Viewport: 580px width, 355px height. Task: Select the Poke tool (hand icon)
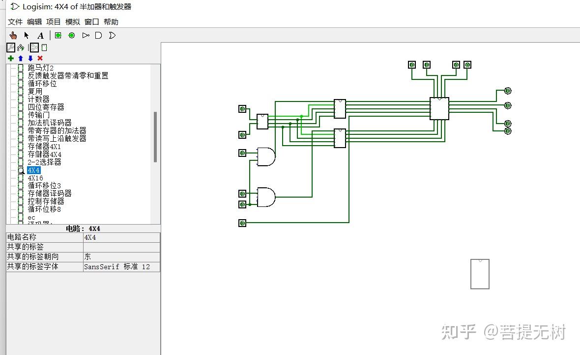tap(12, 35)
